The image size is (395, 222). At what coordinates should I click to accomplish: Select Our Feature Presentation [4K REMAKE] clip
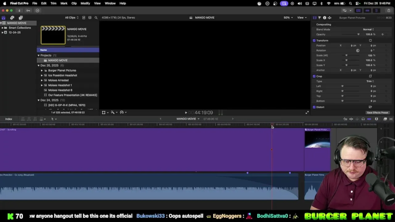(x=73, y=95)
